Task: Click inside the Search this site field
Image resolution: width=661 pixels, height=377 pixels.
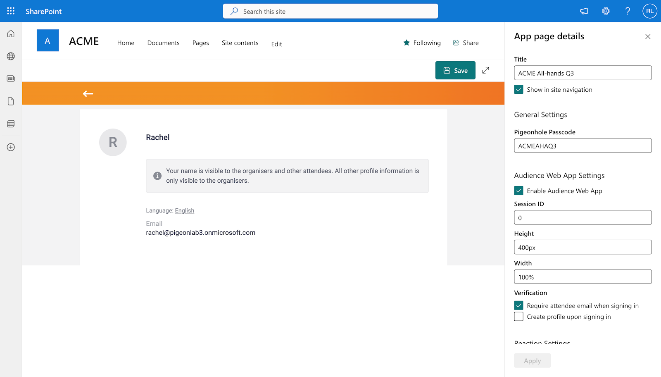Action: (x=330, y=11)
